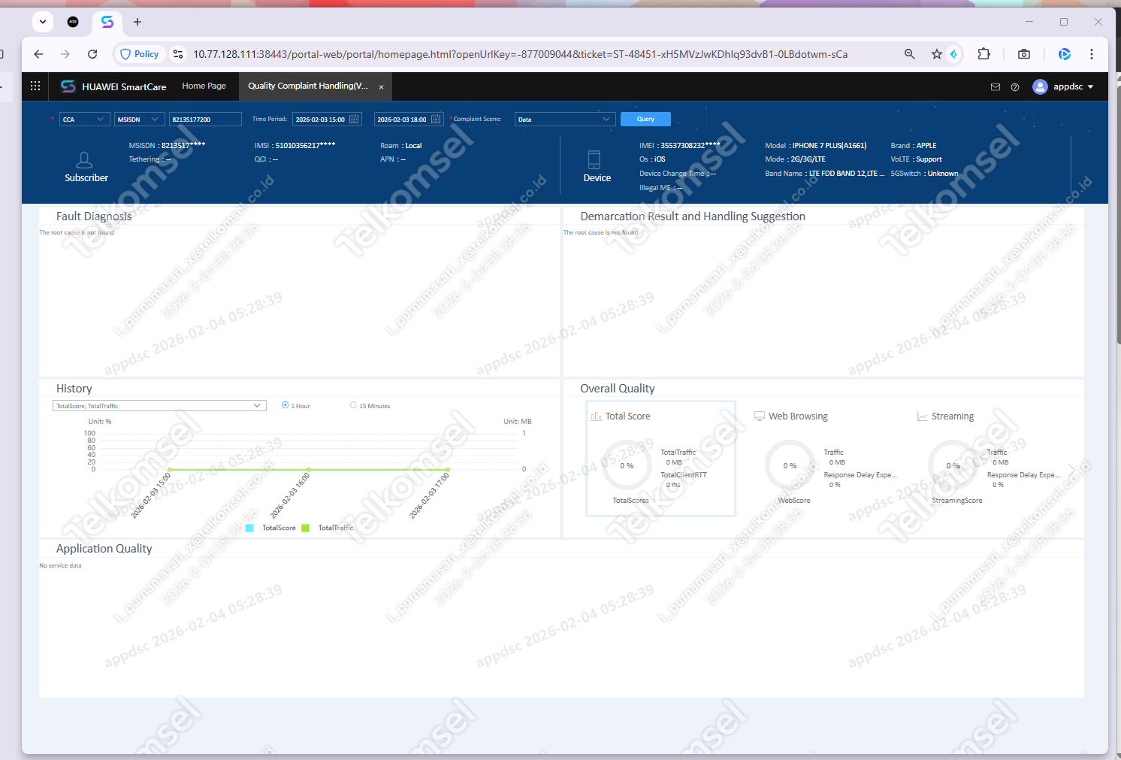The image size is (1121, 760).
Task: Select the Total Score card
Action: click(x=660, y=459)
